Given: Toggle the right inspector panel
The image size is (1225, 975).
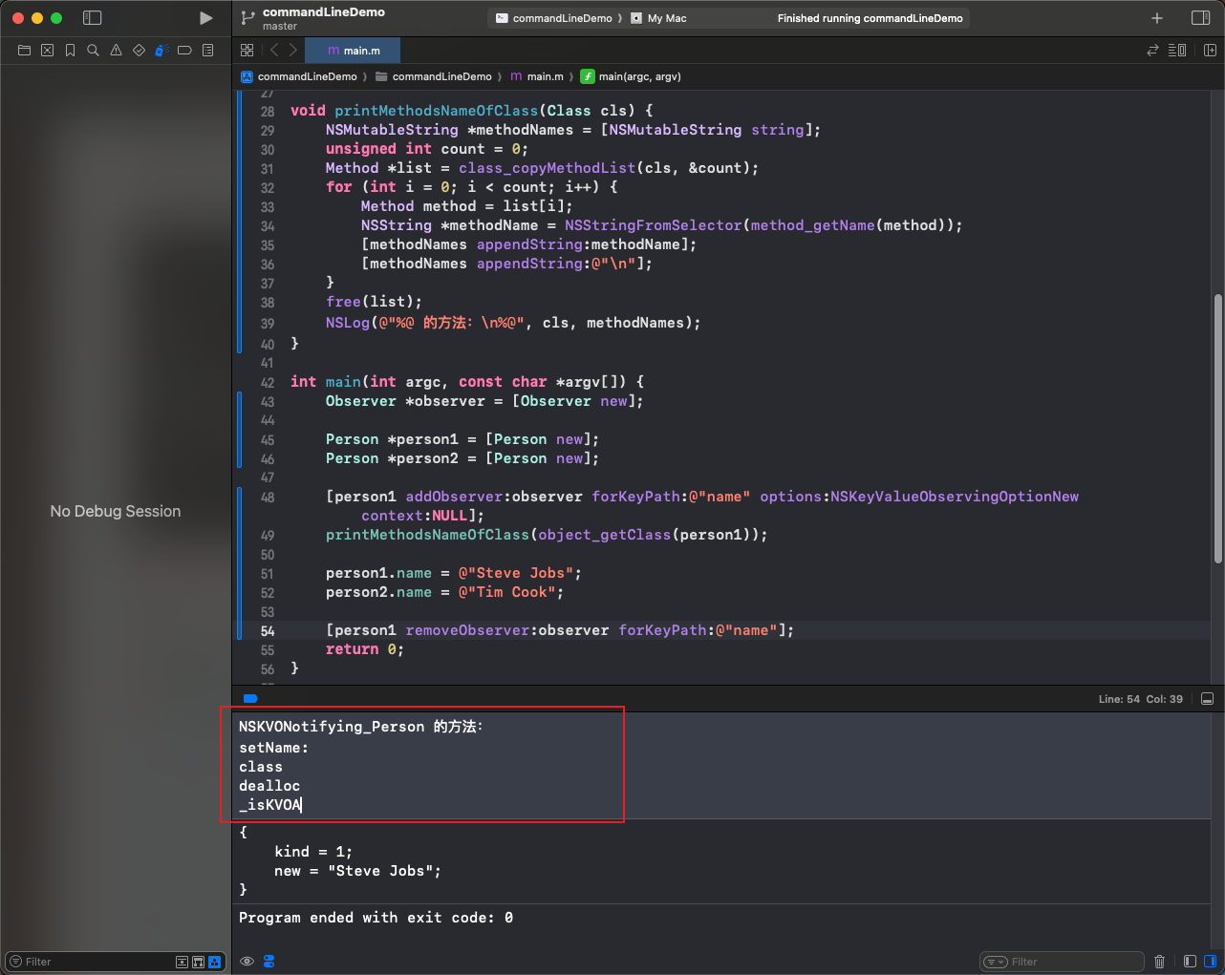Looking at the screenshot, I should 1201,18.
